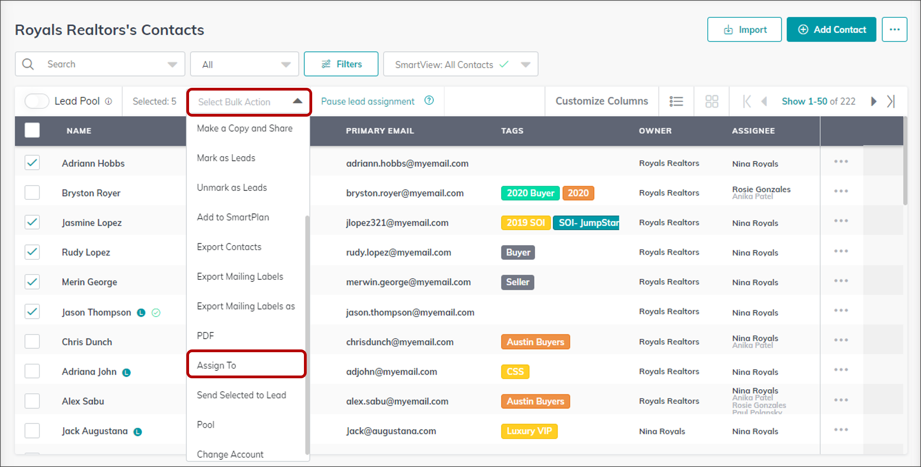Jump to last page of contacts
This screenshot has height=467, width=921.
click(x=891, y=101)
